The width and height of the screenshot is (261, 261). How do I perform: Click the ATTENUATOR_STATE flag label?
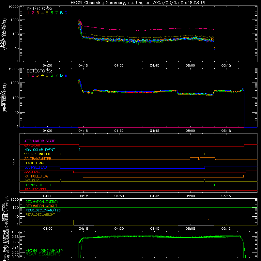click(x=39, y=141)
